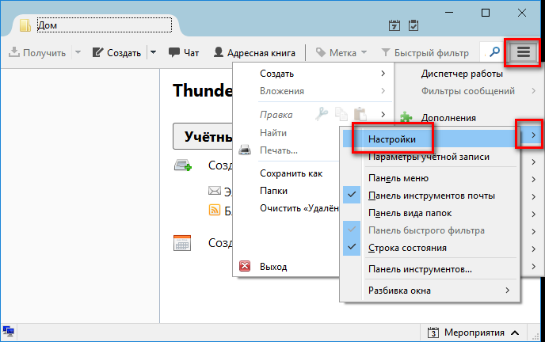Click the paste clipboard icon
Image resolution: width=545 pixels, height=342 pixels.
(x=360, y=114)
